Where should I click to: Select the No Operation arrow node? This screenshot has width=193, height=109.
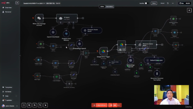(x=69, y=84)
